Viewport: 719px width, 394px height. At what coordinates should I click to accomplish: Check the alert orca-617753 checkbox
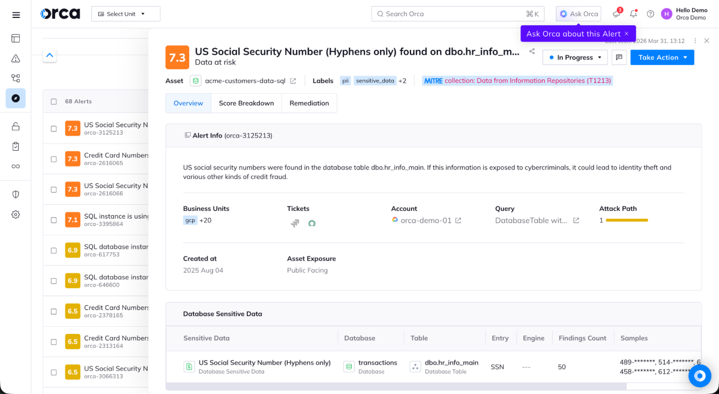(x=53, y=250)
